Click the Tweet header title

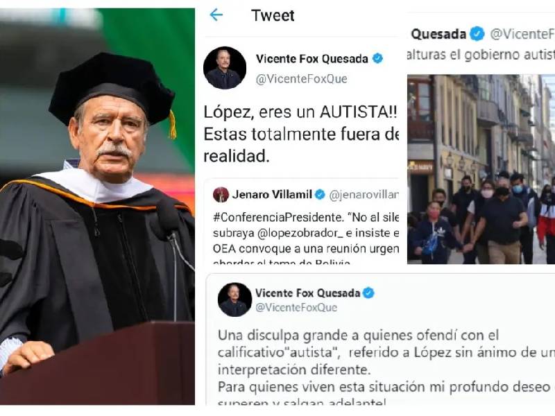point(273,15)
